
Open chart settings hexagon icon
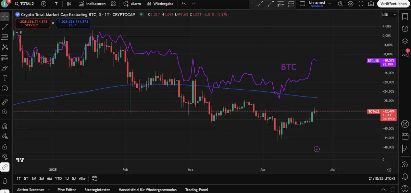pos(350,4)
